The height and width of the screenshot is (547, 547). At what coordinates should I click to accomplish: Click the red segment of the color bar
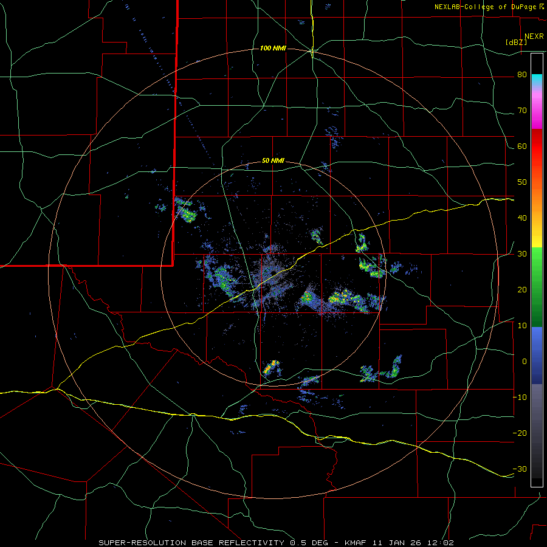(x=537, y=146)
